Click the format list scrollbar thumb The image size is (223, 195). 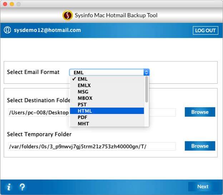coord(147,89)
